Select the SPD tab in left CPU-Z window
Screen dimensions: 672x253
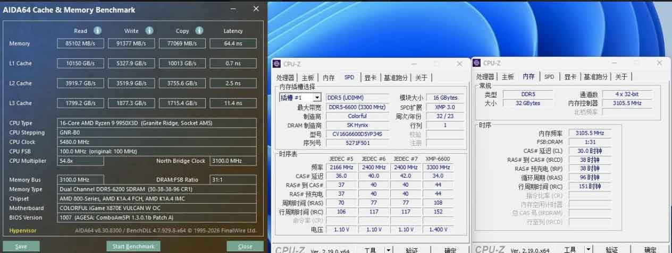tap(349, 77)
